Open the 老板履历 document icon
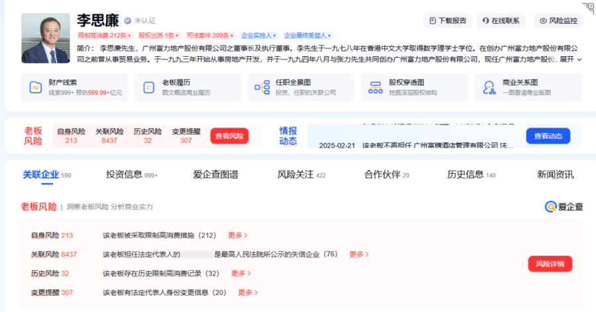 [x=148, y=87]
